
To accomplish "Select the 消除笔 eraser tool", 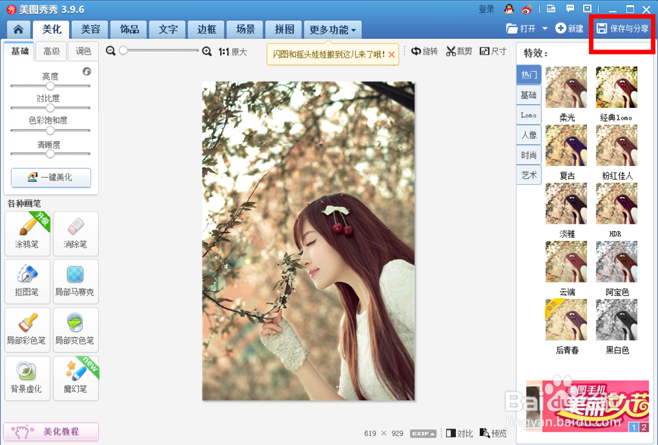I will click(x=76, y=234).
